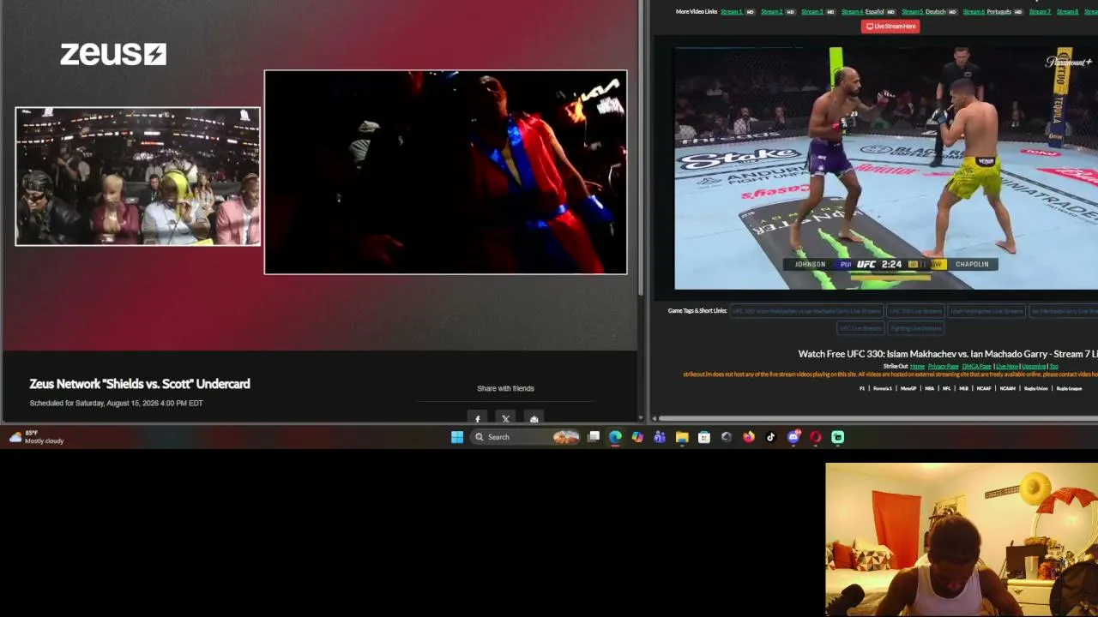
Task: Open the Windows Start menu
Action: coord(457,437)
